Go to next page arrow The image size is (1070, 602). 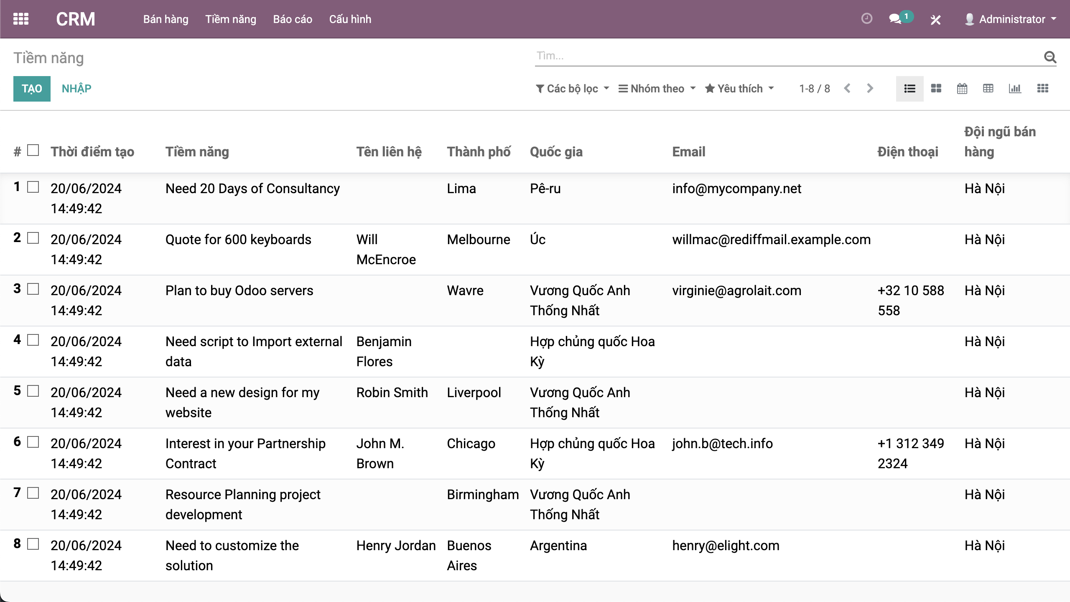[x=870, y=89]
